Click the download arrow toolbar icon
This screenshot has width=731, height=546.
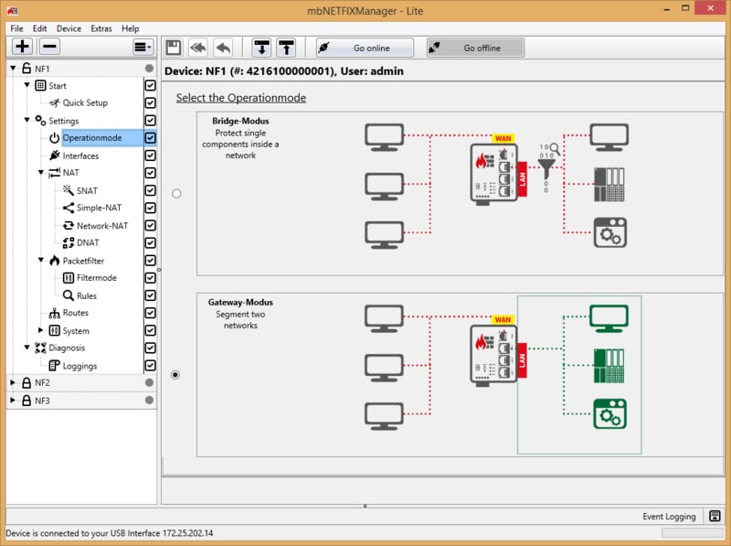[262, 48]
